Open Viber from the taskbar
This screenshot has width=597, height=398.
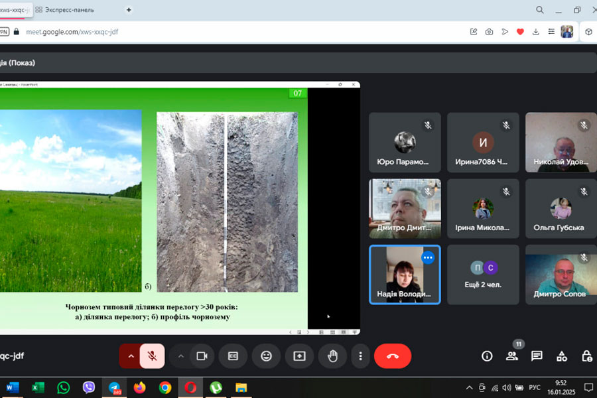pyautogui.click(x=89, y=387)
